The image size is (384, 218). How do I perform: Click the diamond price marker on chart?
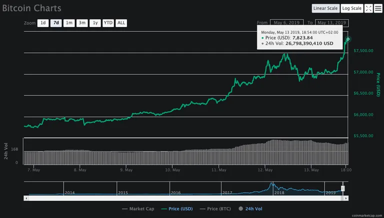click(x=348, y=39)
